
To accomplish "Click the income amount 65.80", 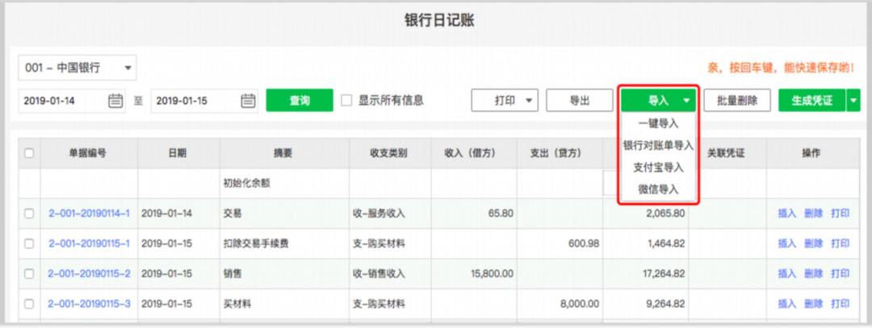I will click(501, 213).
